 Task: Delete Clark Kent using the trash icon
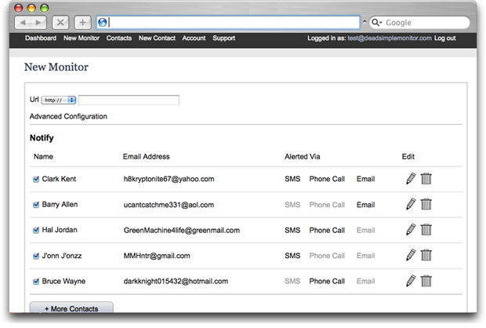coord(426,178)
